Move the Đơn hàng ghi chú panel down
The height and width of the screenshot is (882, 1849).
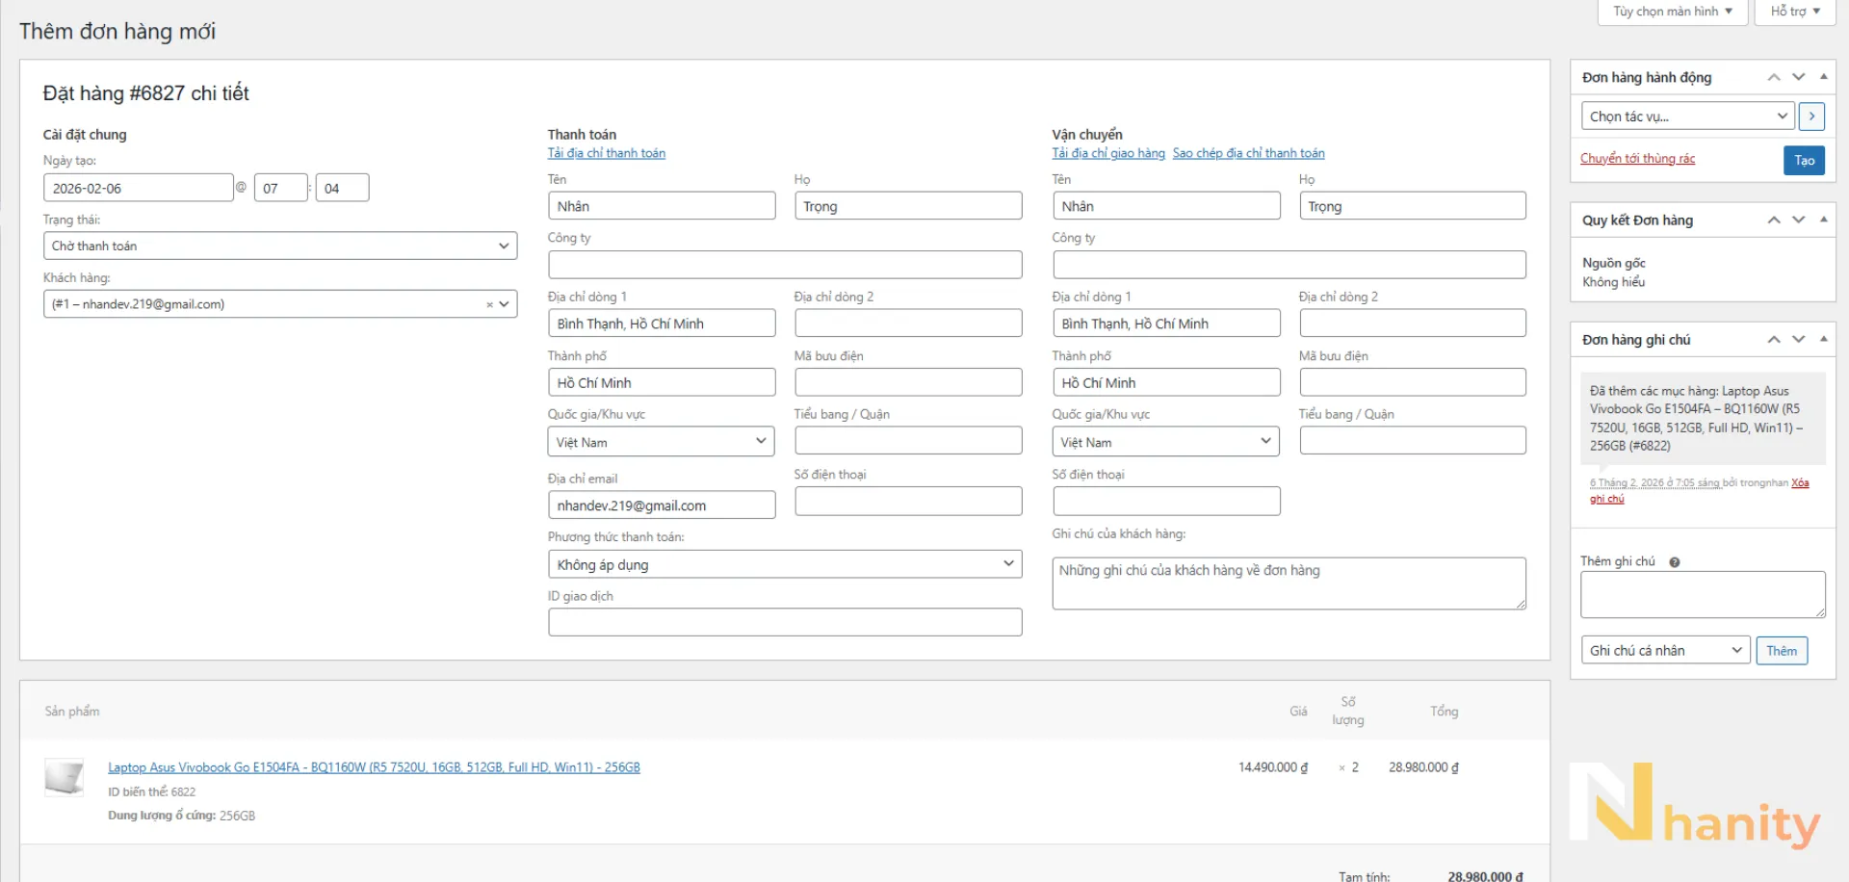(x=1798, y=339)
